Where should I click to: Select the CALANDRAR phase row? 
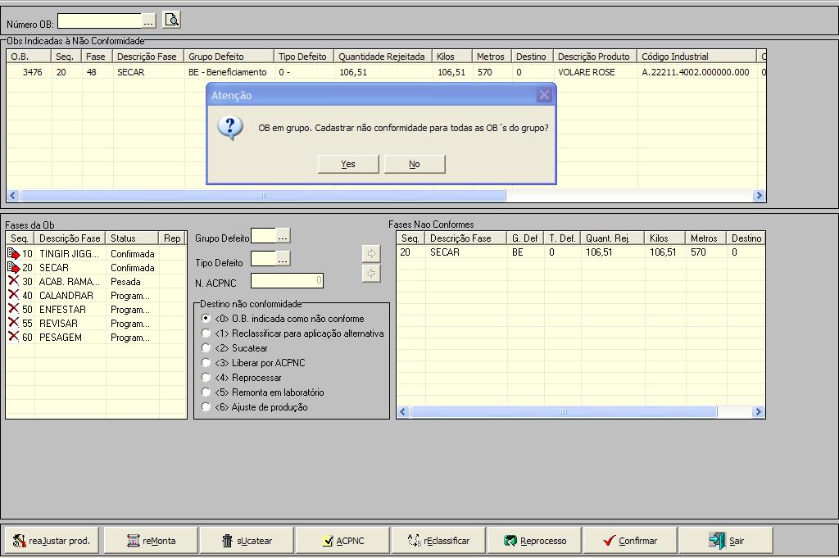66,296
